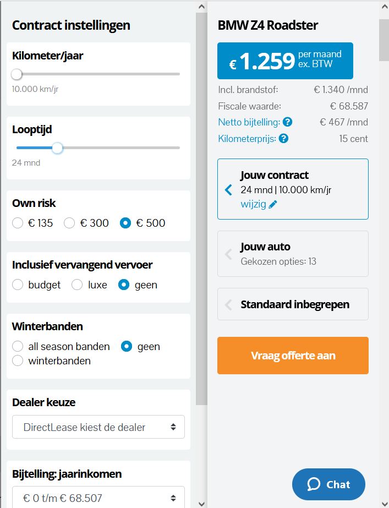Click the Vraag offerte aan button

pos(293,356)
